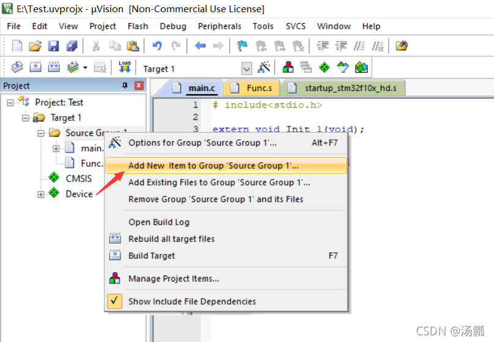Select the Func.s file in project tree
Screen dimensions: 494x342
[92, 164]
